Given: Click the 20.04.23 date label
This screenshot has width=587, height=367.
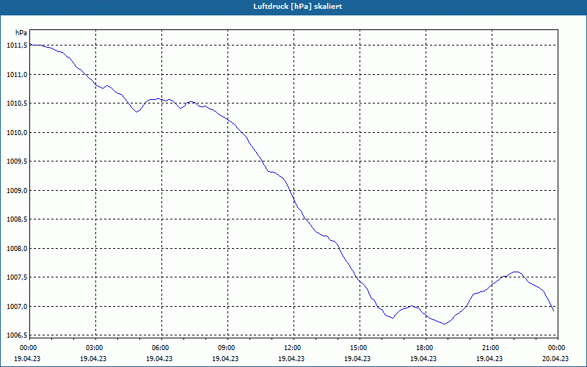Looking at the screenshot, I should [555, 358].
